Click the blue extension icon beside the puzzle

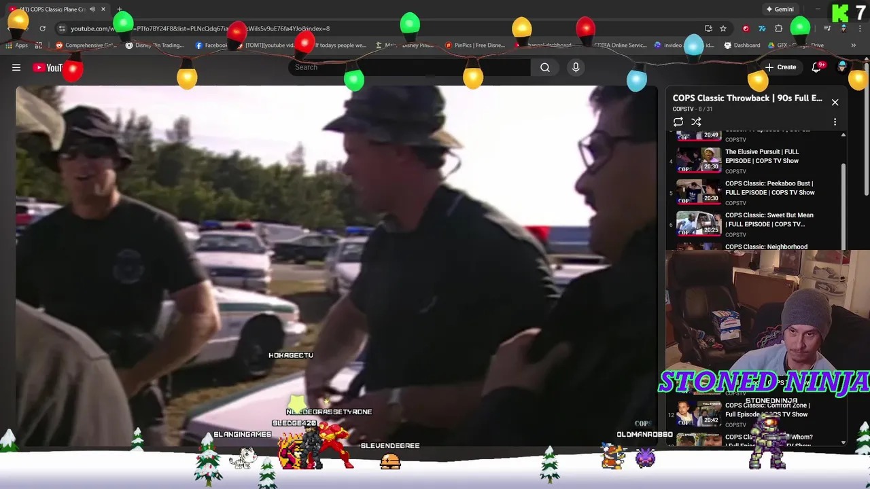(x=762, y=29)
